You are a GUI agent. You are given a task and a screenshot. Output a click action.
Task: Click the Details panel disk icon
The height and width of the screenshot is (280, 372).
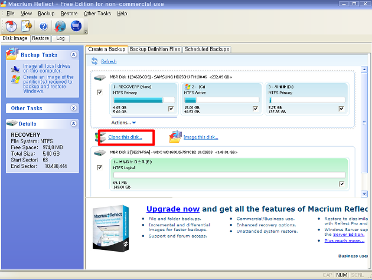click(12, 123)
